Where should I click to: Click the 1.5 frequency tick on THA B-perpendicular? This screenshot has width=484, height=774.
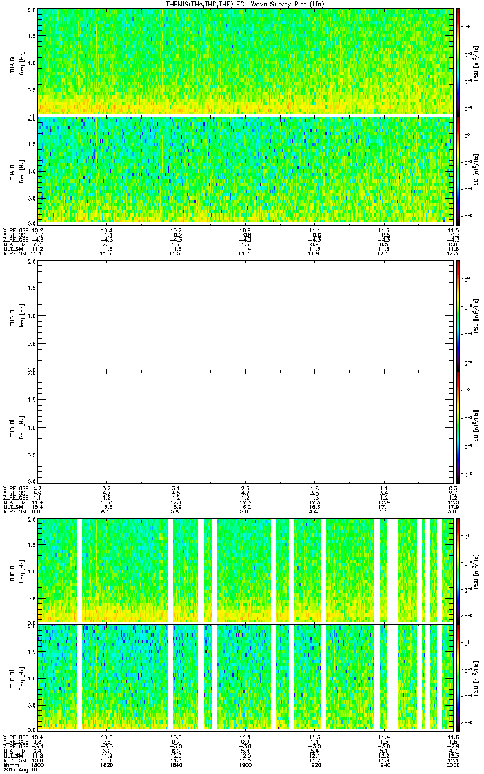pos(30,36)
